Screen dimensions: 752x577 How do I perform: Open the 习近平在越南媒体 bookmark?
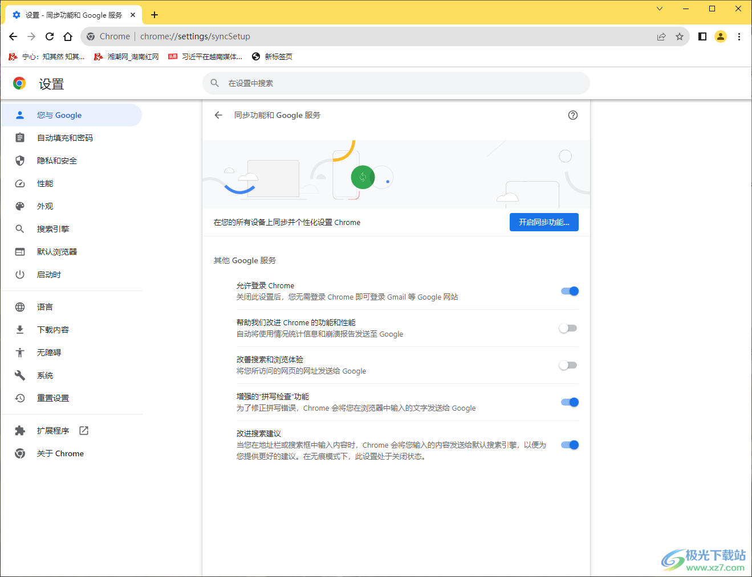[x=205, y=56]
